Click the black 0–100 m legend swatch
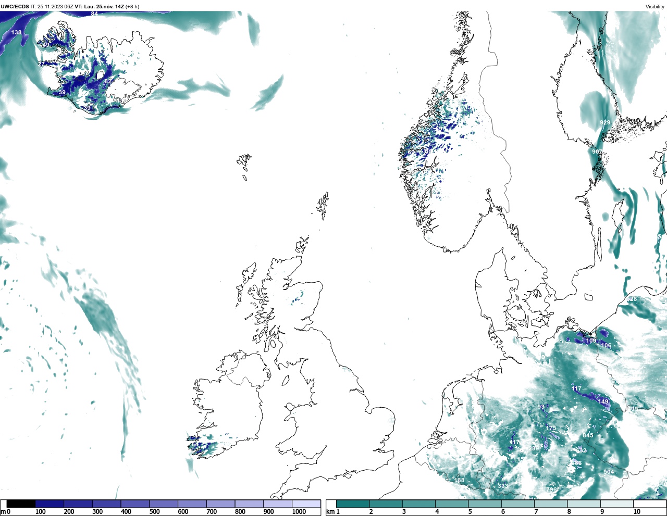667x516 pixels. pyautogui.click(x=21, y=504)
